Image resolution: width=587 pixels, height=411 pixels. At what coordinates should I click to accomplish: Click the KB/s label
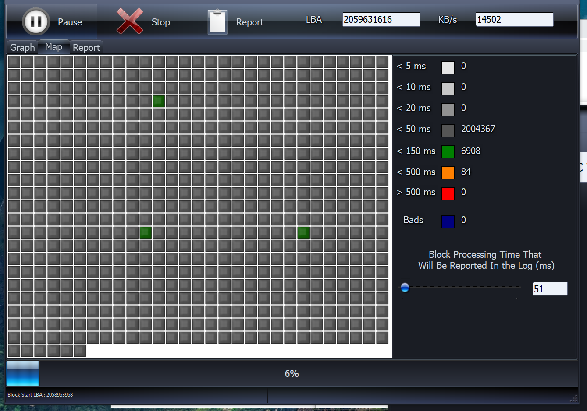coord(448,20)
